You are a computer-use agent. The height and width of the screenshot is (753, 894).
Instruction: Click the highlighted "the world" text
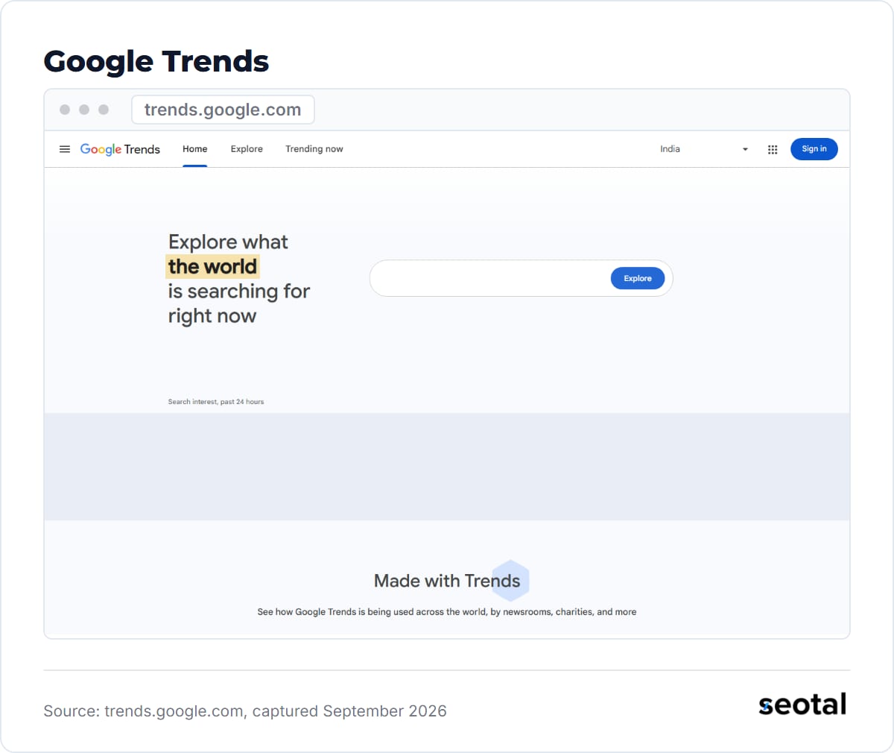point(212,266)
